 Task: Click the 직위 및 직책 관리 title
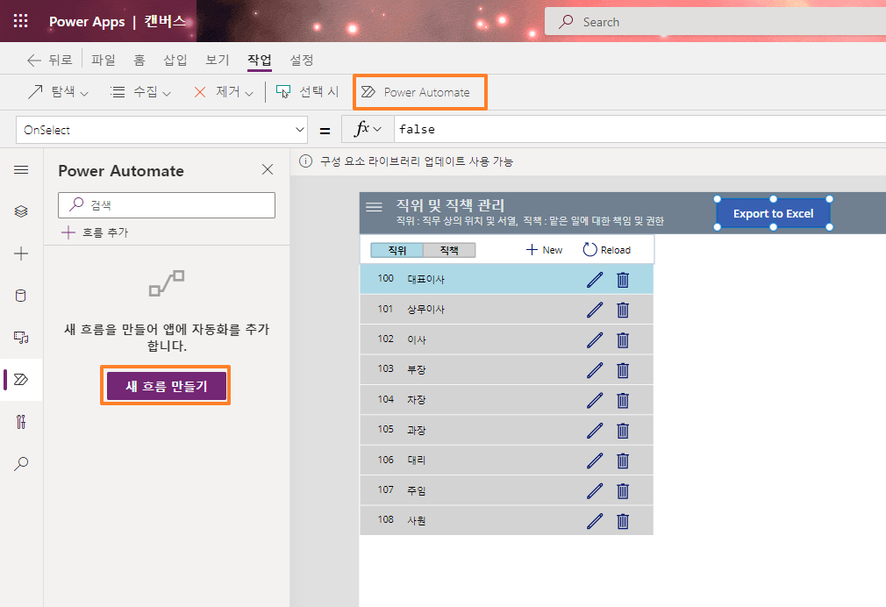(x=450, y=205)
